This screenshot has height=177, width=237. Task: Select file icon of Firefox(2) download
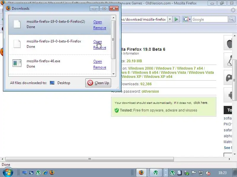[17, 24]
